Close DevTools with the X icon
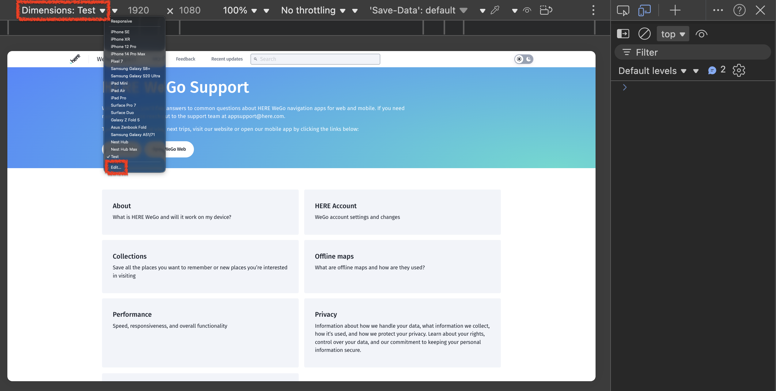The image size is (776, 391). coord(760,10)
